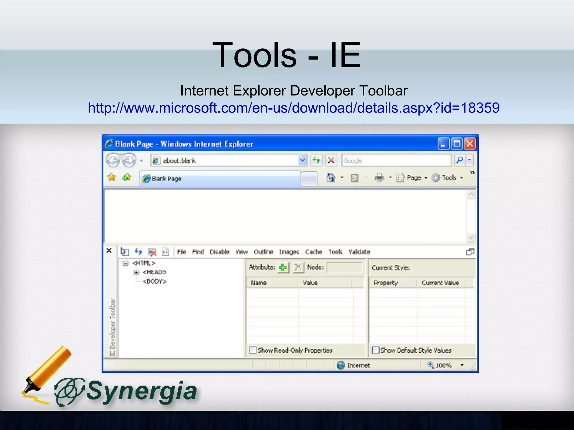This screenshot has height=430, width=574.
Task: Open the address bar dropdown arrow
Action: pos(302,160)
